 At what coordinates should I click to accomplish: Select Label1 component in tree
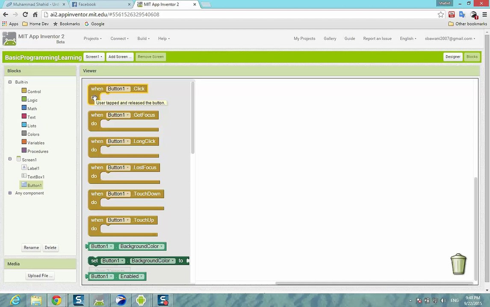[x=31, y=168]
